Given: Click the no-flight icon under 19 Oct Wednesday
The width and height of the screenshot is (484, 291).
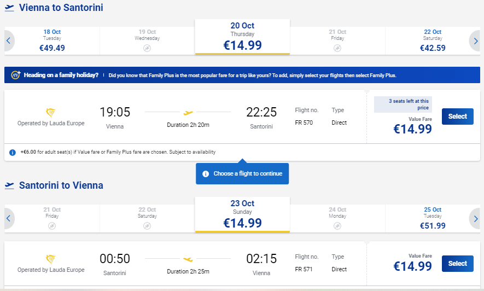Looking at the screenshot, I should (147, 48).
